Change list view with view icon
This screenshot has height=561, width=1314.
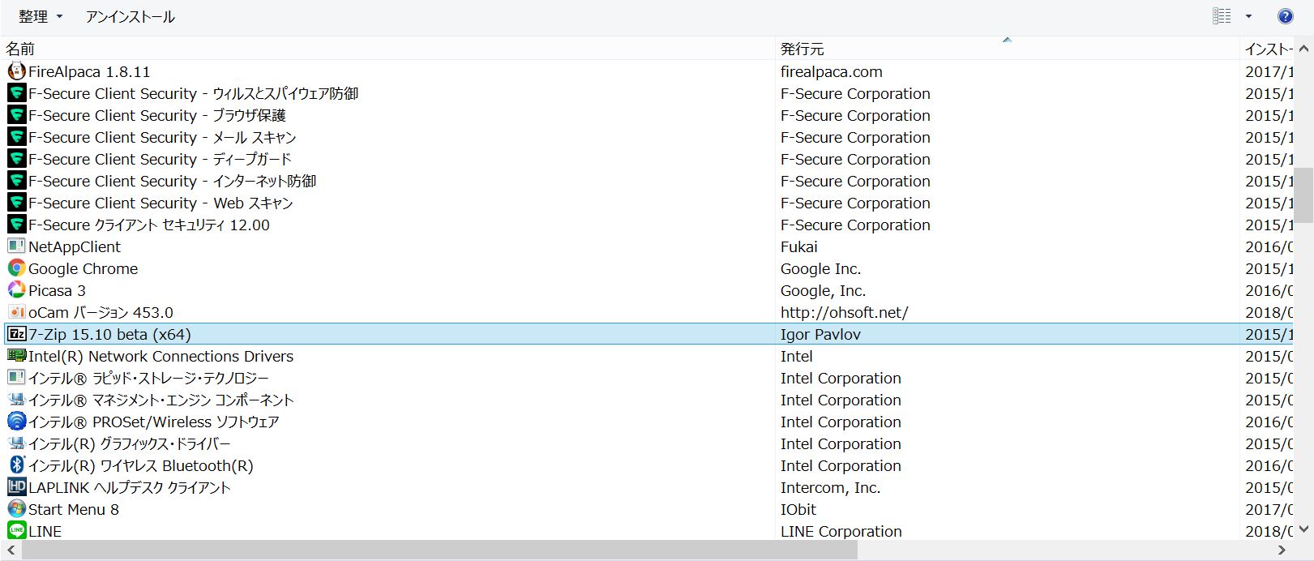click(1222, 16)
